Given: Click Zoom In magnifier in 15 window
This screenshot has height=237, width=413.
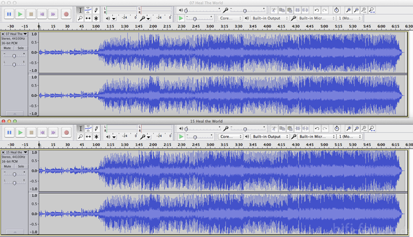Looking at the screenshot, I should 348,129.
